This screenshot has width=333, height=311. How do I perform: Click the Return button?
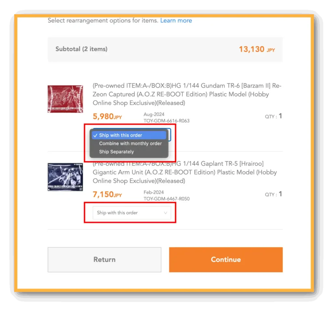click(x=104, y=259)
